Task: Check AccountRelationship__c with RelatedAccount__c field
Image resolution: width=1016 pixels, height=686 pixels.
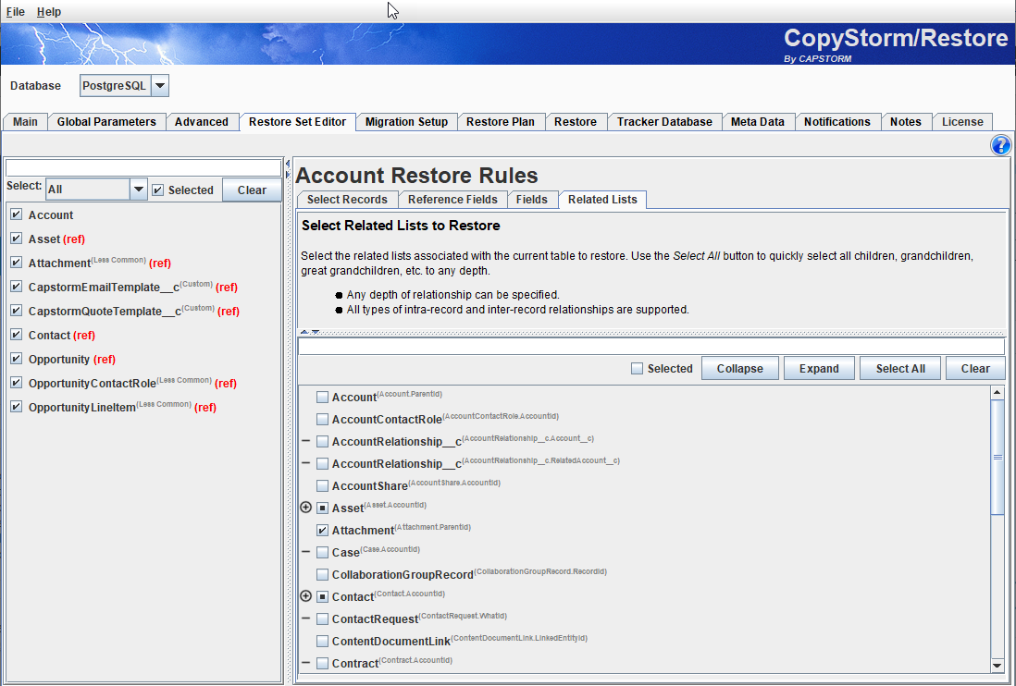Action: 322,463
